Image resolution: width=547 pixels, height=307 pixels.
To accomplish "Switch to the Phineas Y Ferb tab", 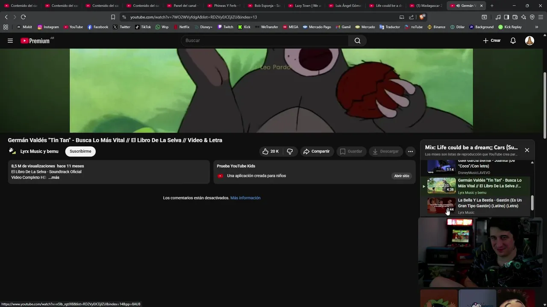I will 224,6.
